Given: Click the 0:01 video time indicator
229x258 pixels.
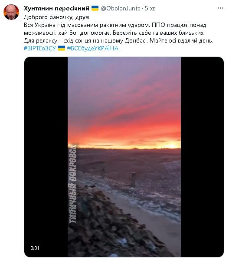Looking at the screenshot, I should pos(35,248).
